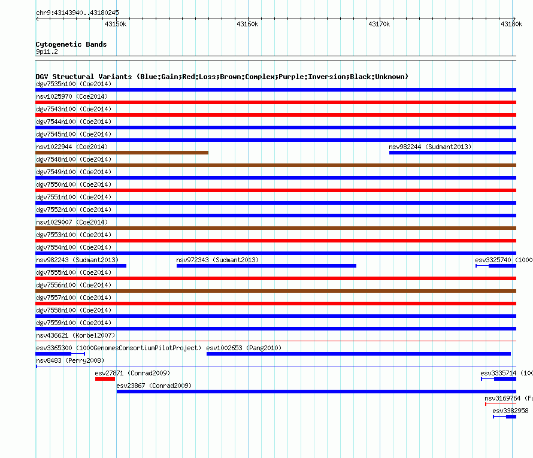Image resolution: width=533 pixels, height=458 pixels.
Task: Select the nsv982244 (Sudmant2013) label
Action: (430, 147)
